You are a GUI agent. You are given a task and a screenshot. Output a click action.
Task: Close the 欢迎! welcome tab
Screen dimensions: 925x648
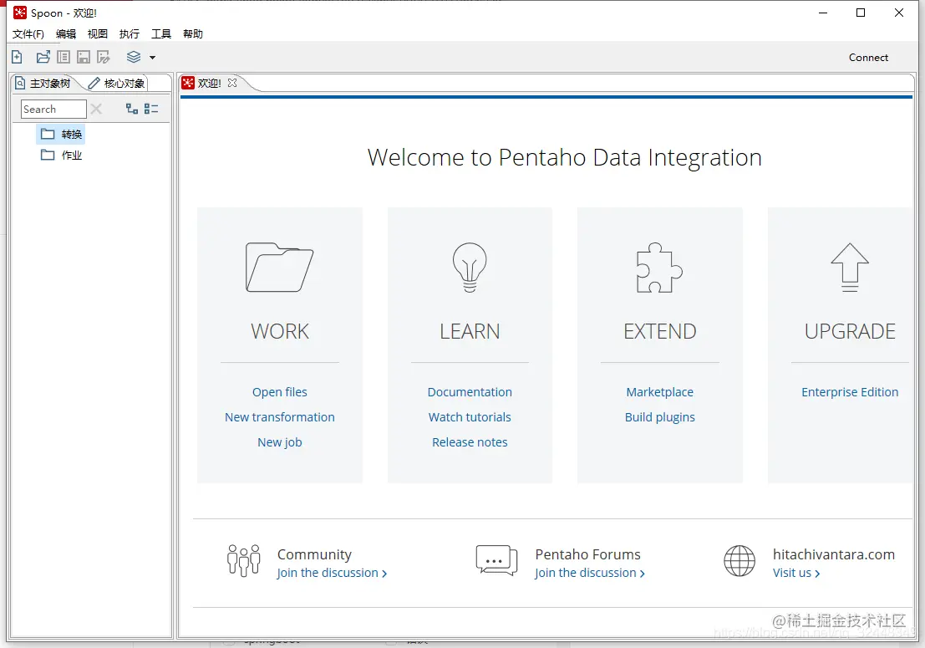(x=232, y=83)
